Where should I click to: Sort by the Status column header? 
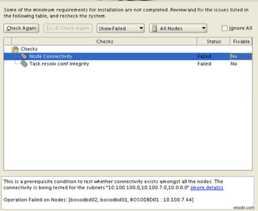pyautogui.click(x=214, y=42)
